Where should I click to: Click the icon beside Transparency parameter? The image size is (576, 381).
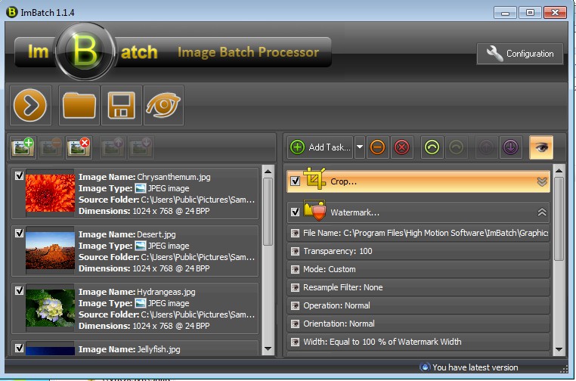point(295,251)
